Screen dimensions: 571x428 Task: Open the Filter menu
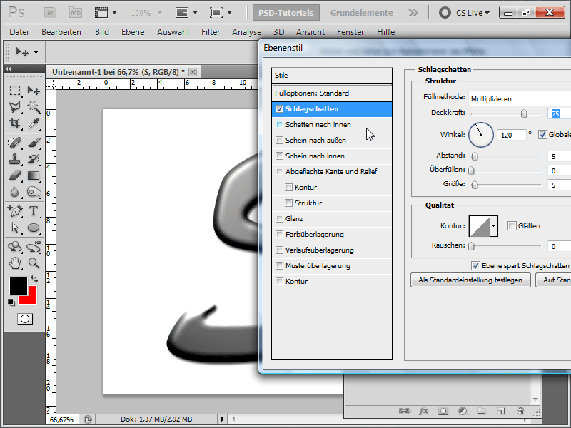pos(211,32)
